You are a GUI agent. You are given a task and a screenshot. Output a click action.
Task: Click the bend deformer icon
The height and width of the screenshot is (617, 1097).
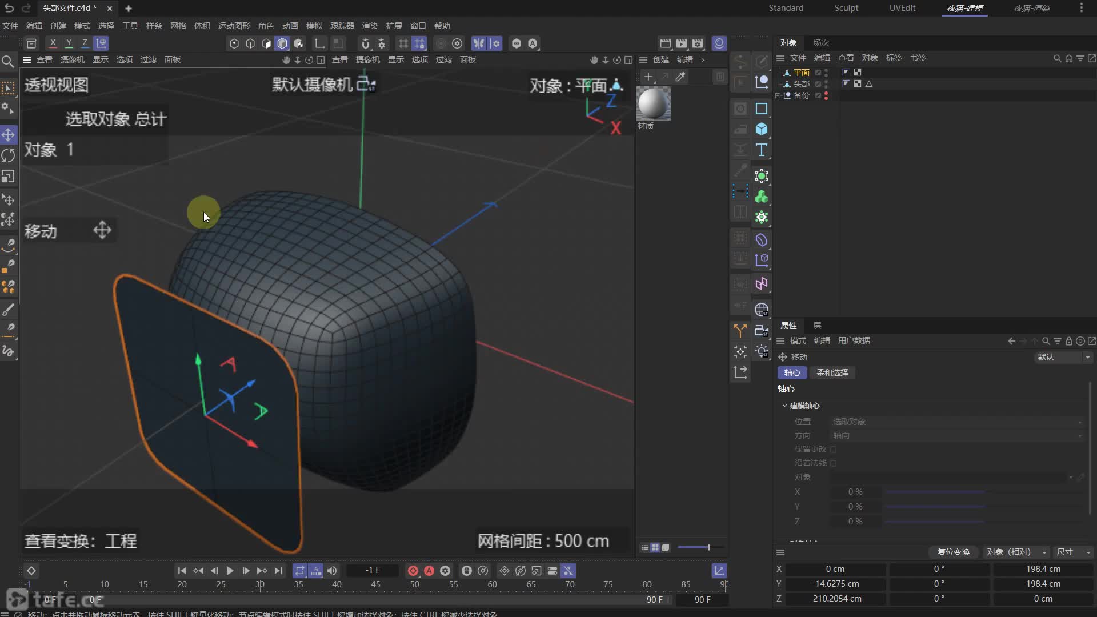tap(762, 240)
